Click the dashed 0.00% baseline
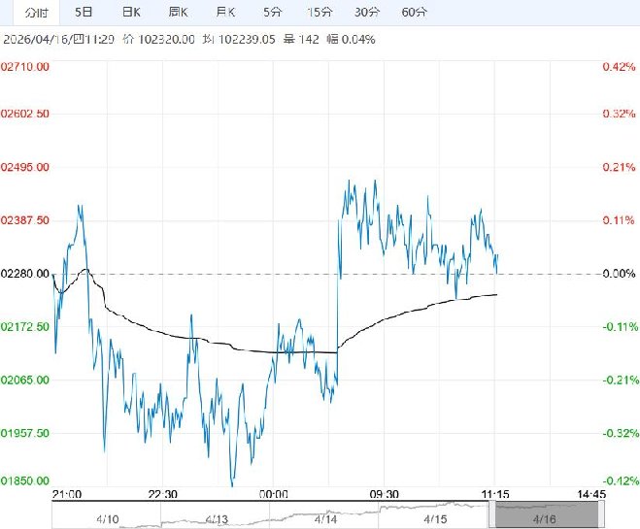 (x=544, y=274)
